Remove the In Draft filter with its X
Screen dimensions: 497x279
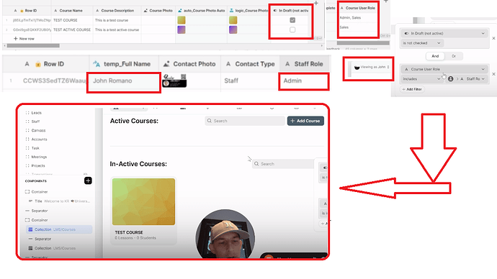(493, 38)
